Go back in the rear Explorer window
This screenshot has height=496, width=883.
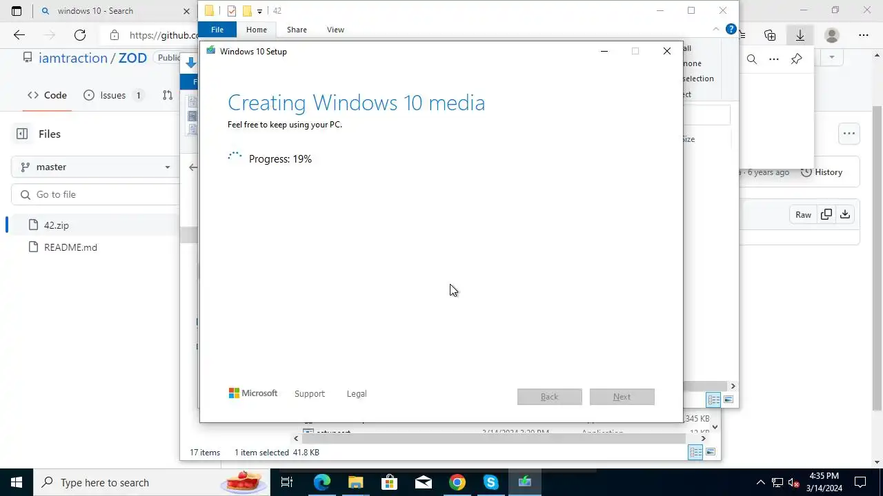click(x=192, y=167)
